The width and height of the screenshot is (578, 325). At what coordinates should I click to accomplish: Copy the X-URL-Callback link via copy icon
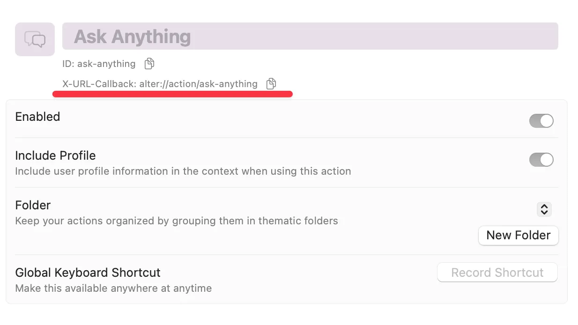click(271, 84)
